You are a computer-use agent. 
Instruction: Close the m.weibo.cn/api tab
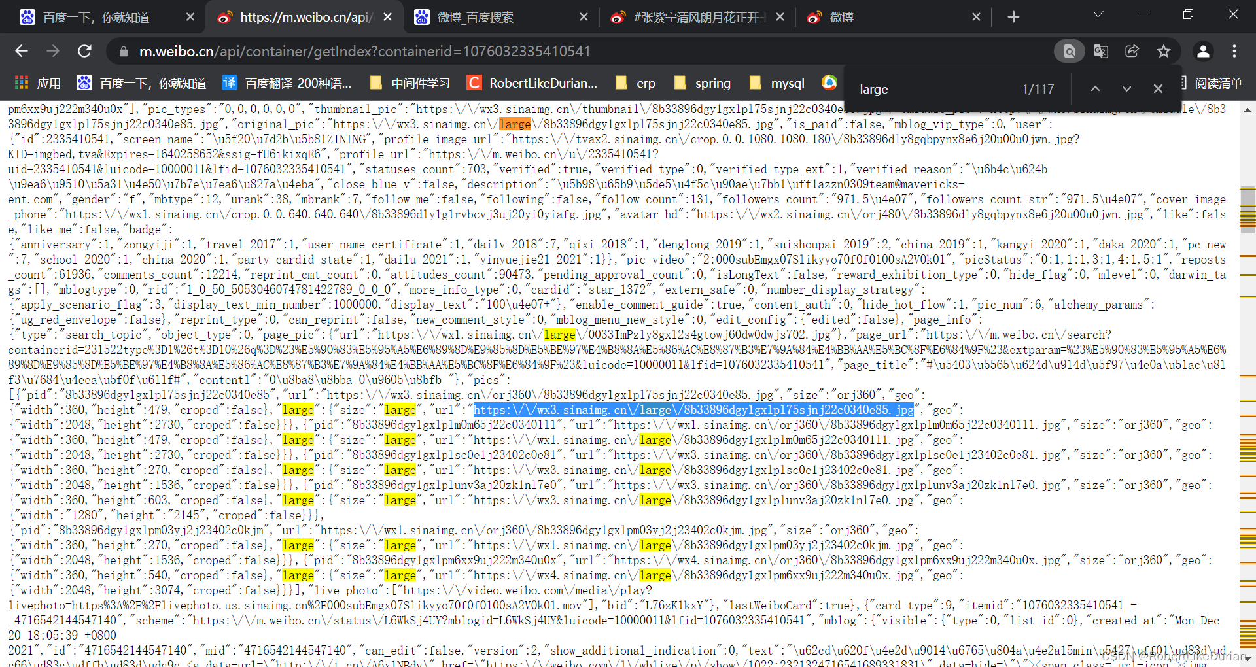tap(388, 17)
